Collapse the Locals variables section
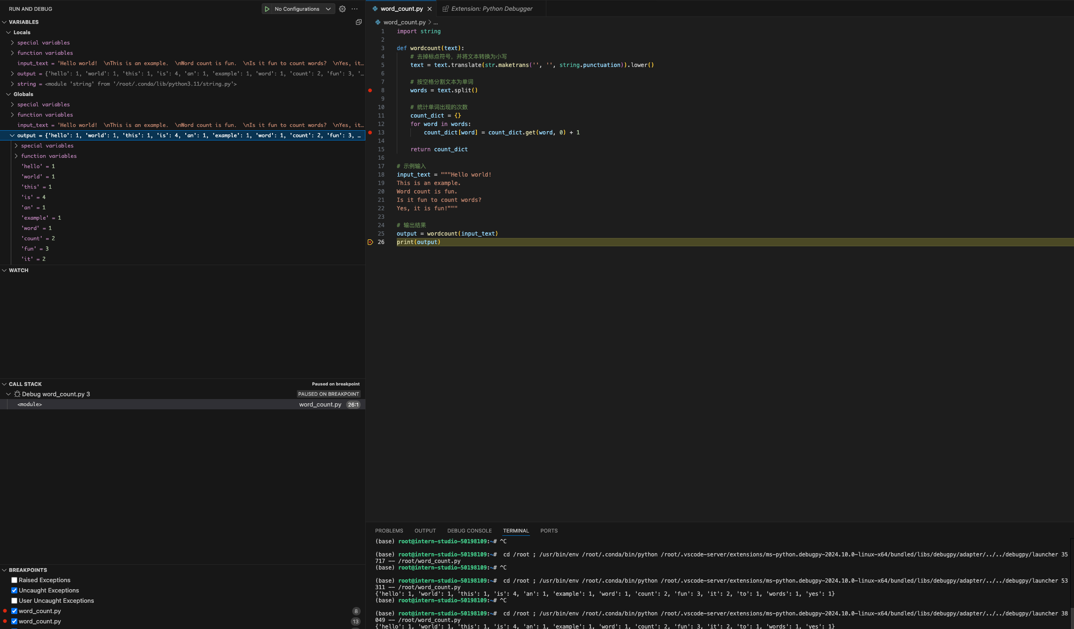The image size is (1074, 629). (x=8, y=32)
